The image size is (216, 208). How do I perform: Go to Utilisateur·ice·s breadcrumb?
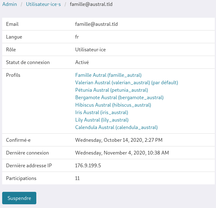pos(43,4)
